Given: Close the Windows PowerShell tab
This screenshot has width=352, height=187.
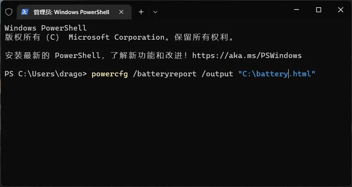Looking at the screenshot, I should [x=121, y=12].
